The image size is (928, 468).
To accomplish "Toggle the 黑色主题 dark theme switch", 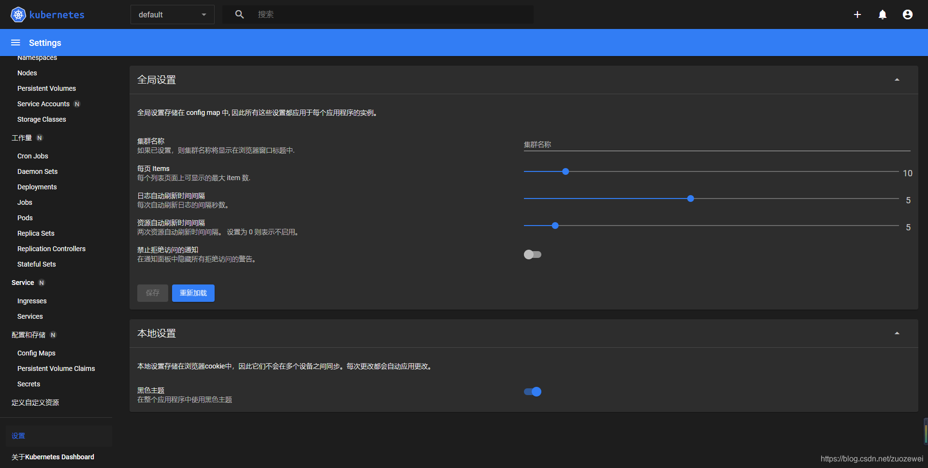I will pos(533,392).
